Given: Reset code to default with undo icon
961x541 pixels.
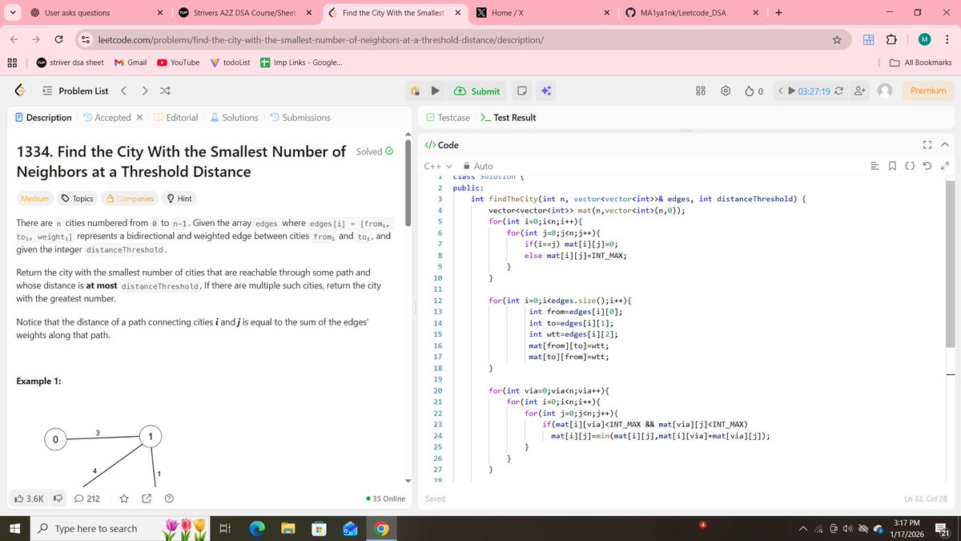Looking at the screenshot, I should [926, 166].
